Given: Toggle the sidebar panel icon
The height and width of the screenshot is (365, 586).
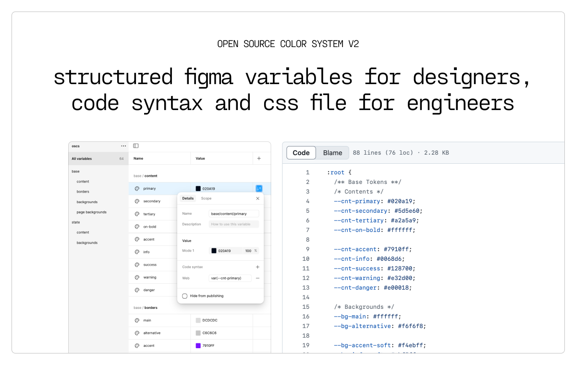Looking at the screenshot, I should click(136, 146).
